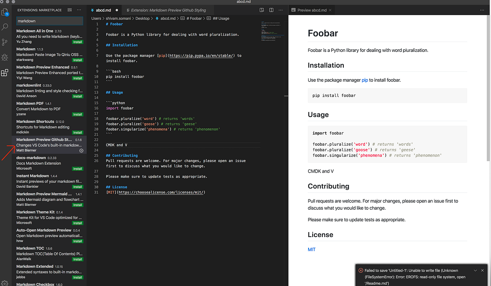Install Auto-Open Markdown Preview
The image size is (491, 286).
(x=77, y=241)
